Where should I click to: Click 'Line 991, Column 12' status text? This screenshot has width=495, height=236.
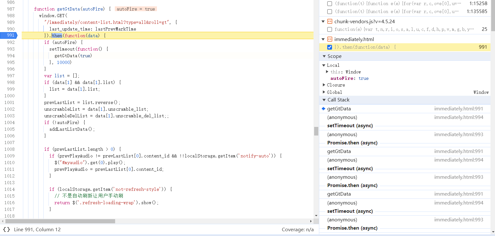(37, 229)
